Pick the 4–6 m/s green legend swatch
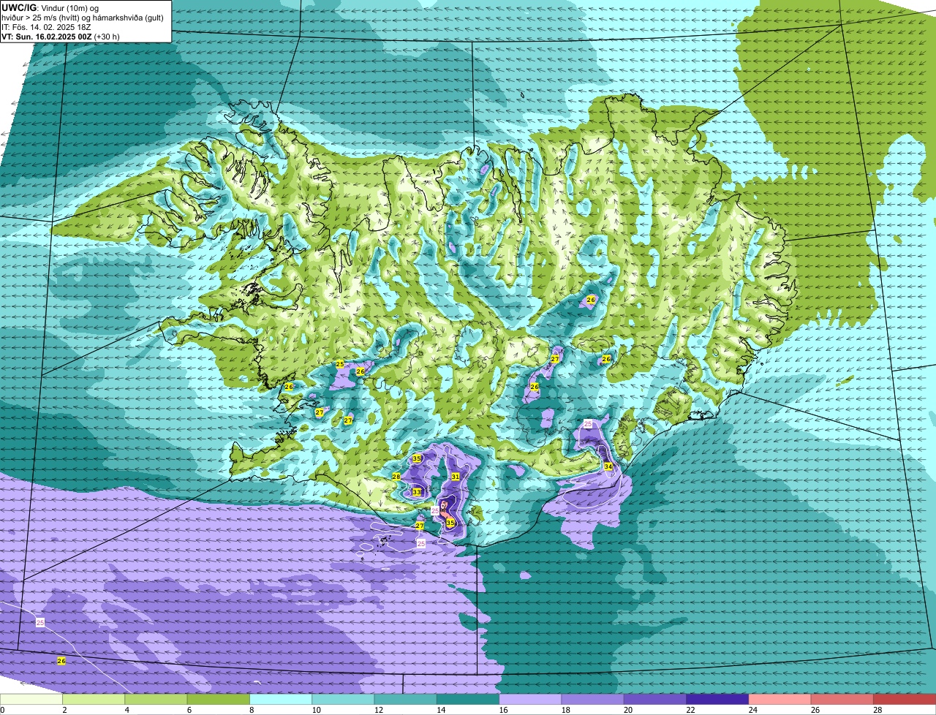The image size is (936, 715). (156, 700)
